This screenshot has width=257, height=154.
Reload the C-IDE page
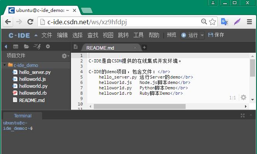tap(30, 22)
